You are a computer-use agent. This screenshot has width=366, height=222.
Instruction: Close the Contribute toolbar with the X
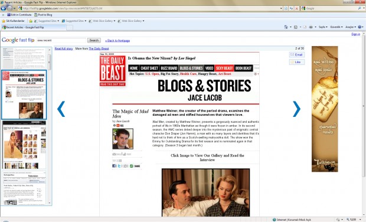point(3,15)
